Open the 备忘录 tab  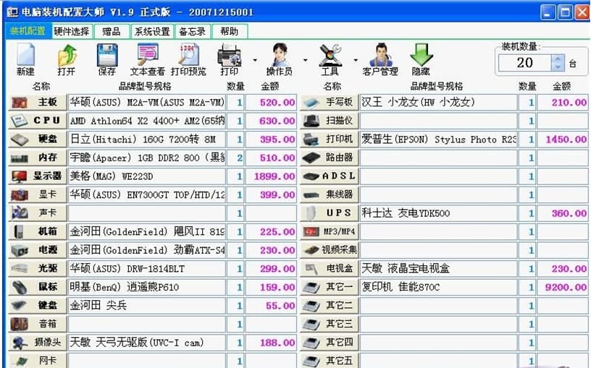click(x=193, y=31)
